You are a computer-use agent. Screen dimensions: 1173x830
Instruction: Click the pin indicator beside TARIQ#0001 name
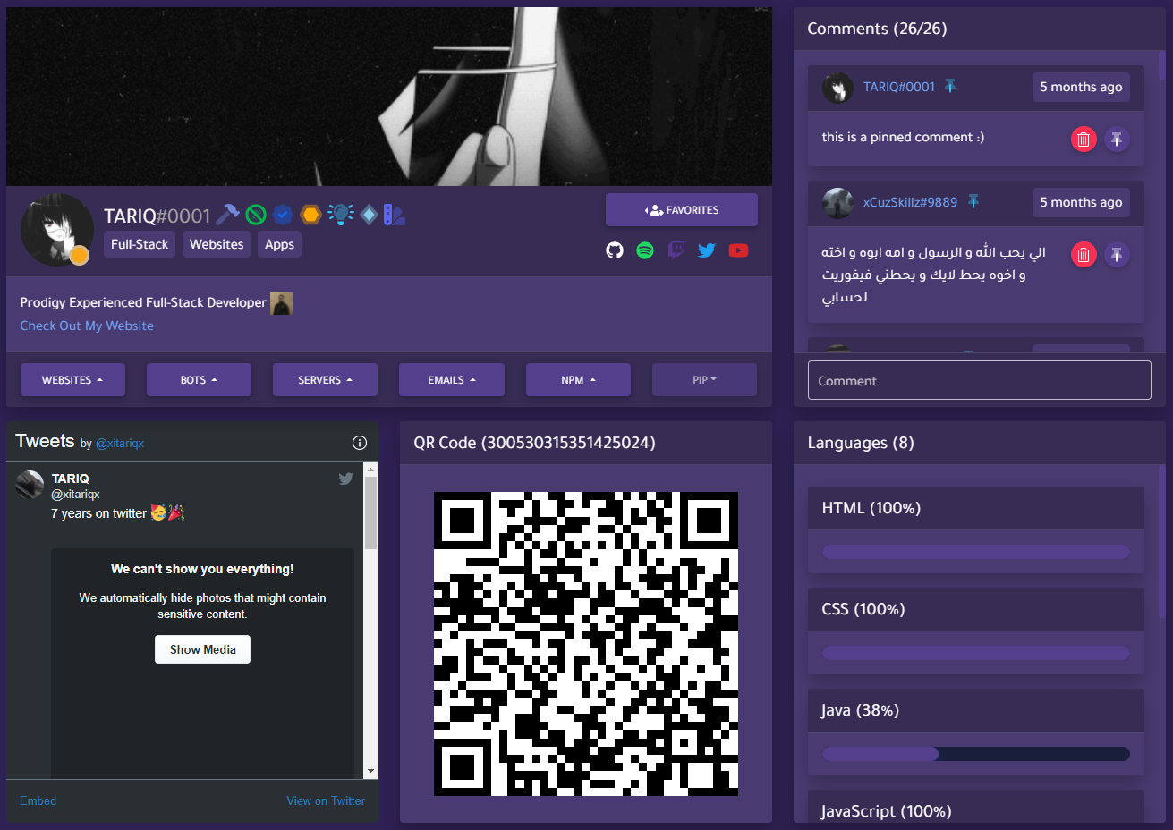950,86
